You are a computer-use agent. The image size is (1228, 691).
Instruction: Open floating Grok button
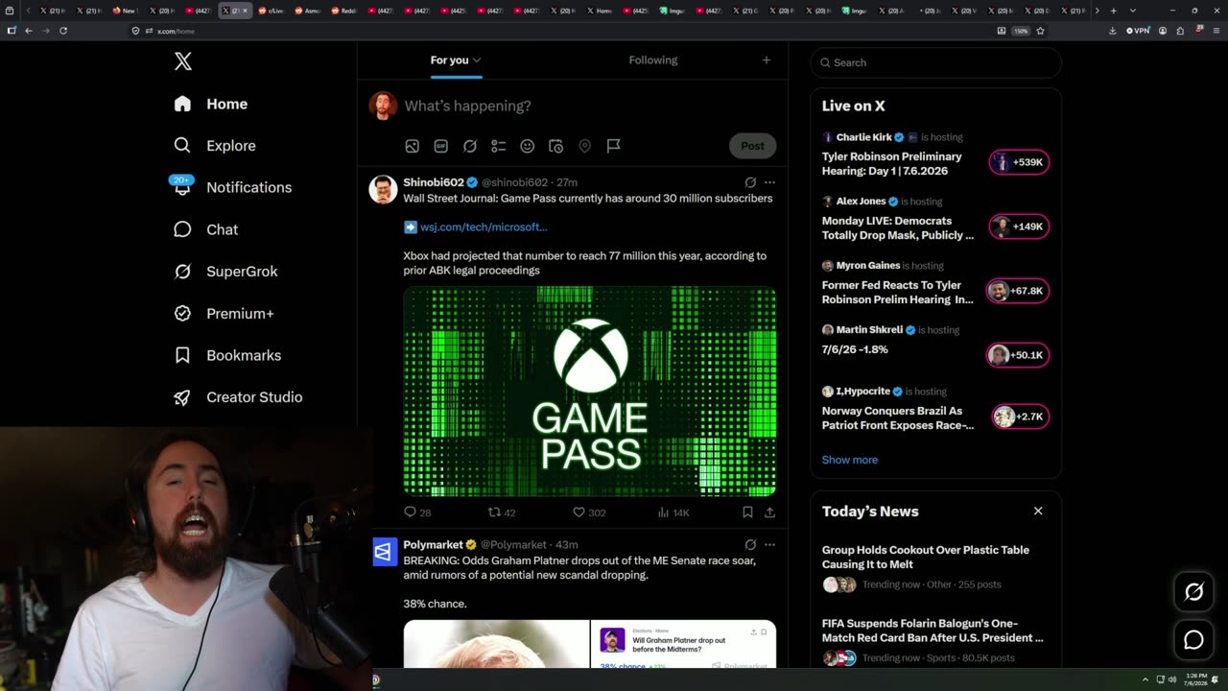[1193, 592]
